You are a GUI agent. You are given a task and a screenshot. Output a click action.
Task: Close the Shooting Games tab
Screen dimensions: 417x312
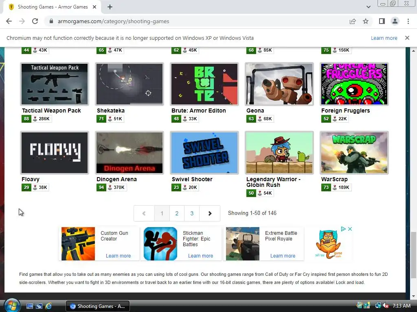point(94,7)
